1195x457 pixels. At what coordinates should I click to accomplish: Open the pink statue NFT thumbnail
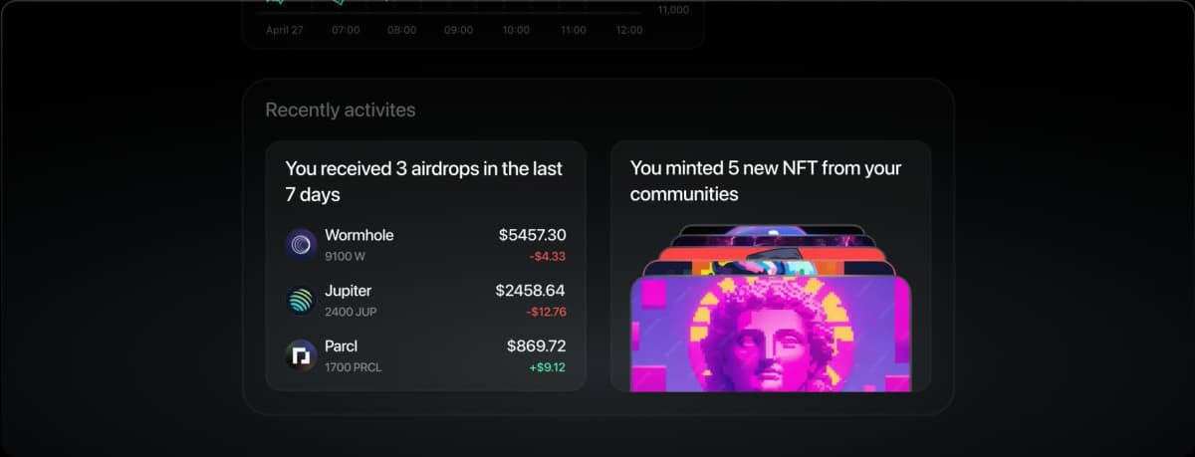click(771, 335)
